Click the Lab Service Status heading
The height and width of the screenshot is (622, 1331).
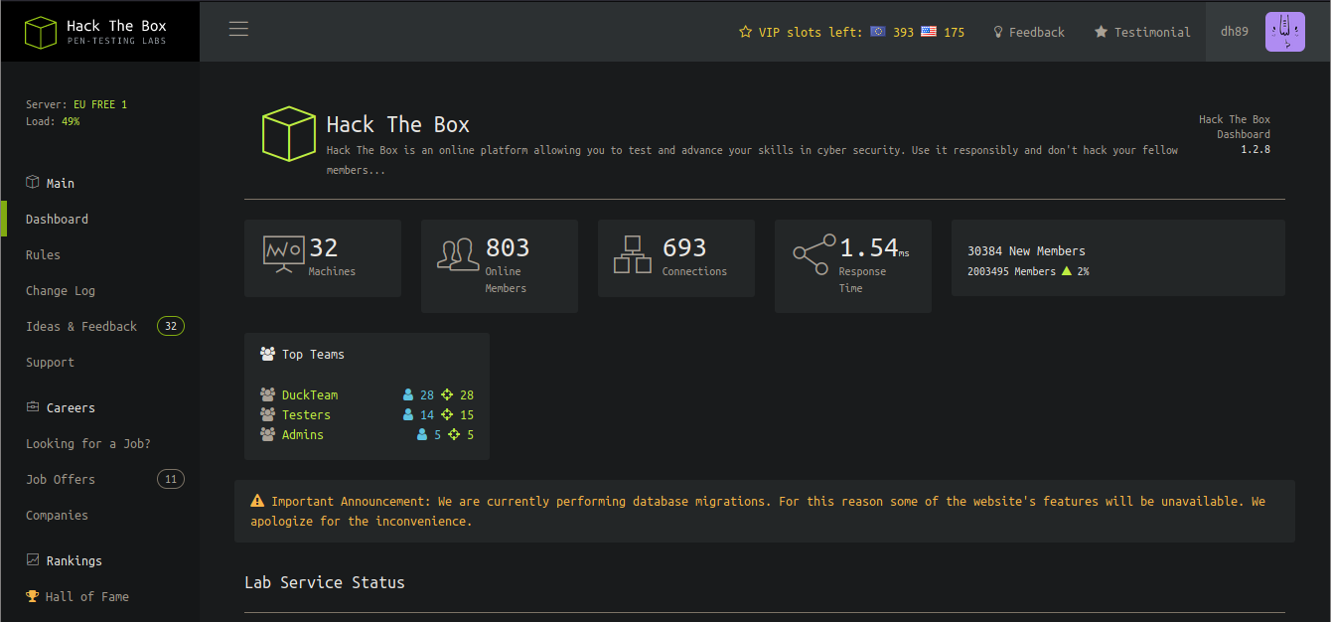pyautogui.click(x=325, y=582)
